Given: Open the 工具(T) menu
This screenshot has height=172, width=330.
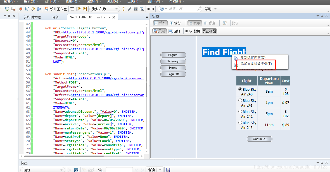Looking at the screenshot, I should pos(133,1).
